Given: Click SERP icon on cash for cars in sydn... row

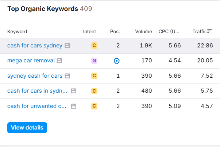Looking at the screenshot, I should (x=73, y=91).
